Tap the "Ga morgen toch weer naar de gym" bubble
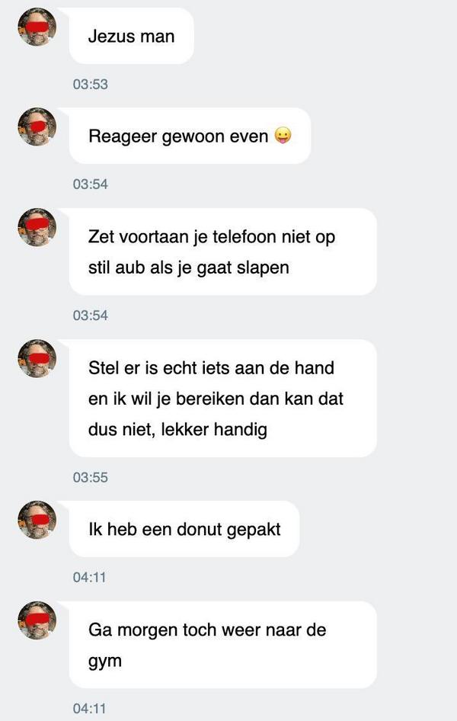This screenshot has height=721, width=457. [x=222, y=645]
